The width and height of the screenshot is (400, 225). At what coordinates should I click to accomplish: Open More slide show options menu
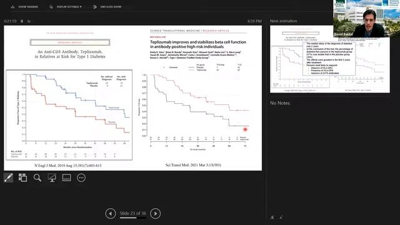[81, 177]
